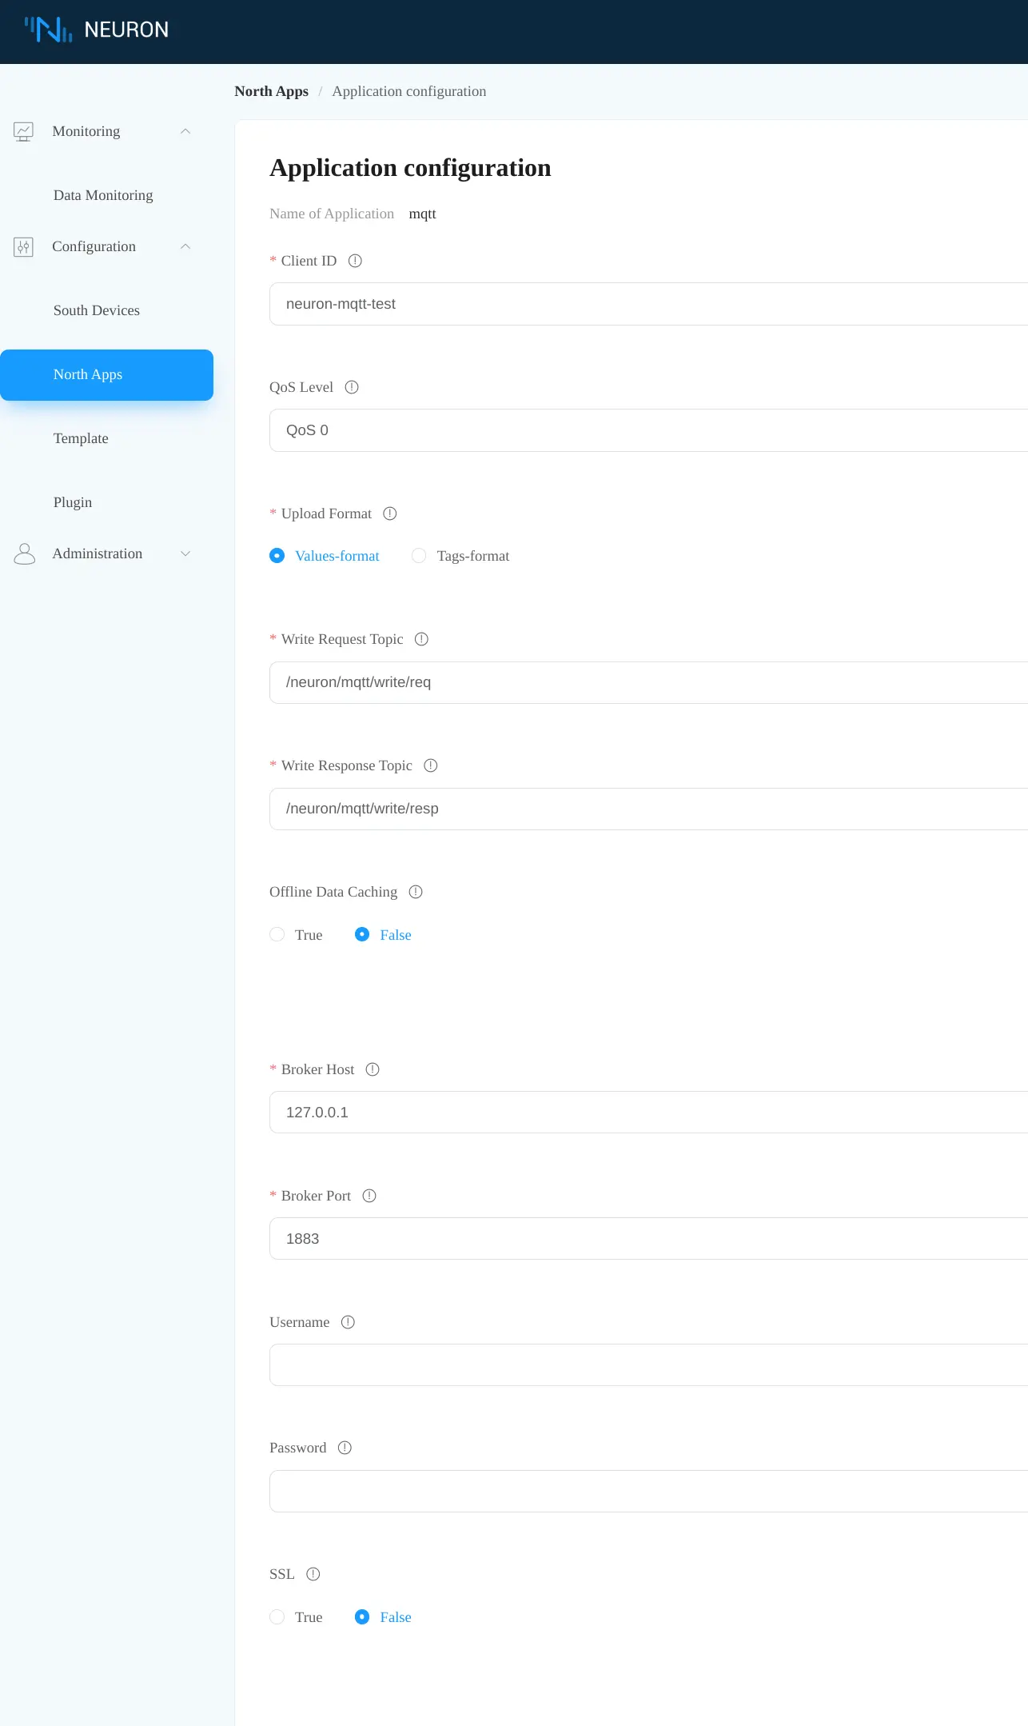This screenshot has width=1028, height=1726.
Task: Click Application configuration breadcrumb text
Action: pos(409,91)
